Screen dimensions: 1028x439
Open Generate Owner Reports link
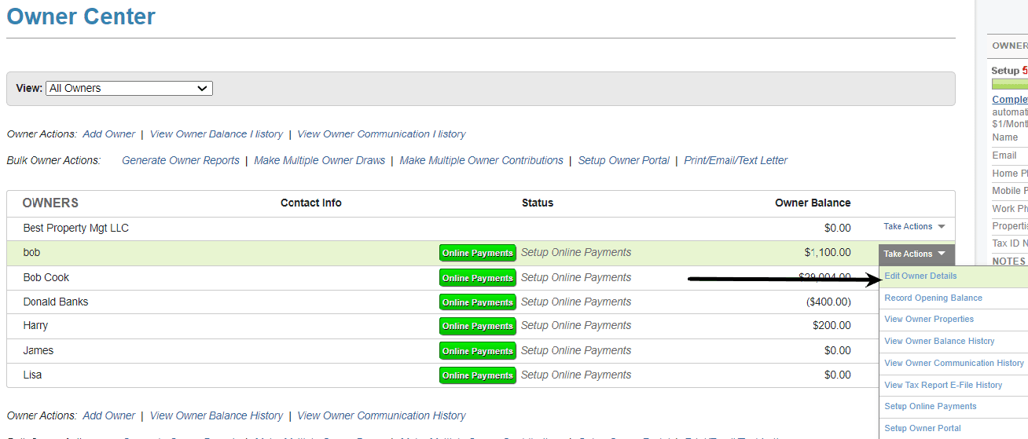[x=180, y=160]
